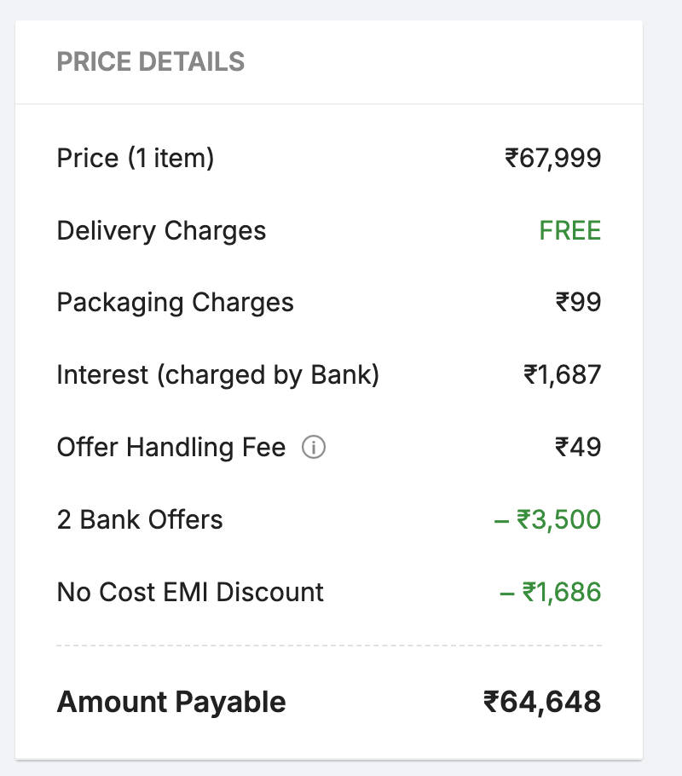The image size is (682, 776).
Task: Click the info icon beside Offer Handling Fee
Action: [314, 448]
